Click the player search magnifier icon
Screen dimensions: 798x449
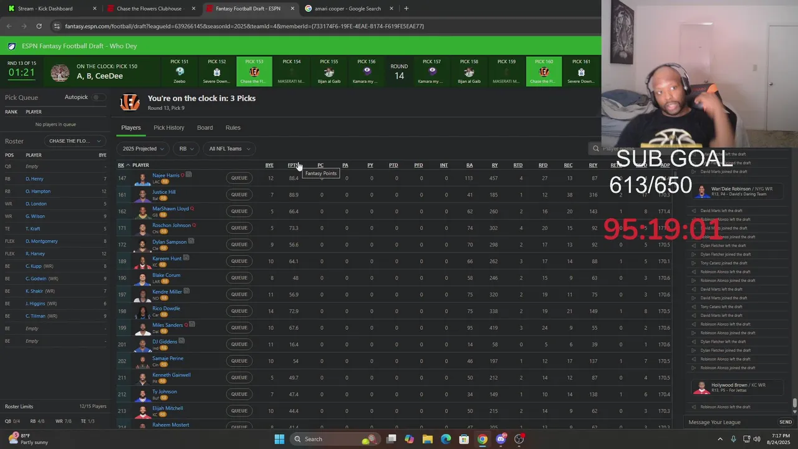click(596, 148)
